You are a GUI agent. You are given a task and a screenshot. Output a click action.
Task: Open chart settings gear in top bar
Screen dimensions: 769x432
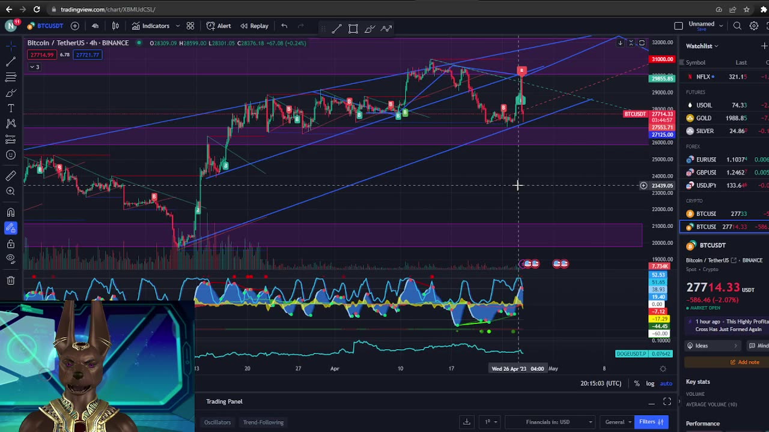pos(754,26)
